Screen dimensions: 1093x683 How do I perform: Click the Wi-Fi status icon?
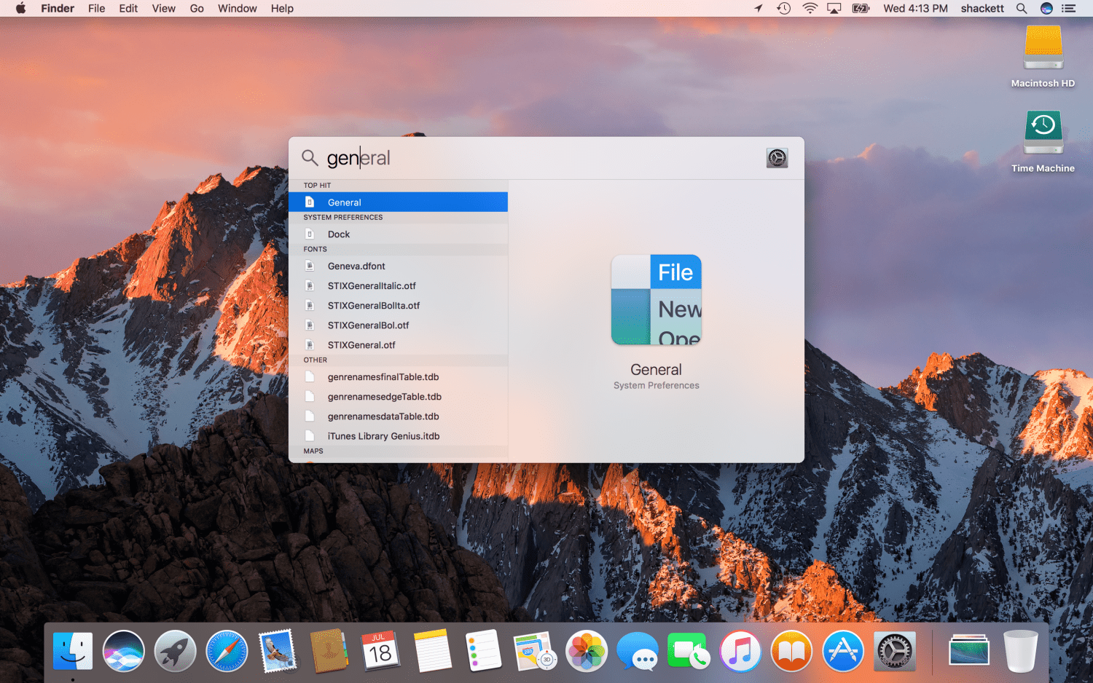point(810,9)
